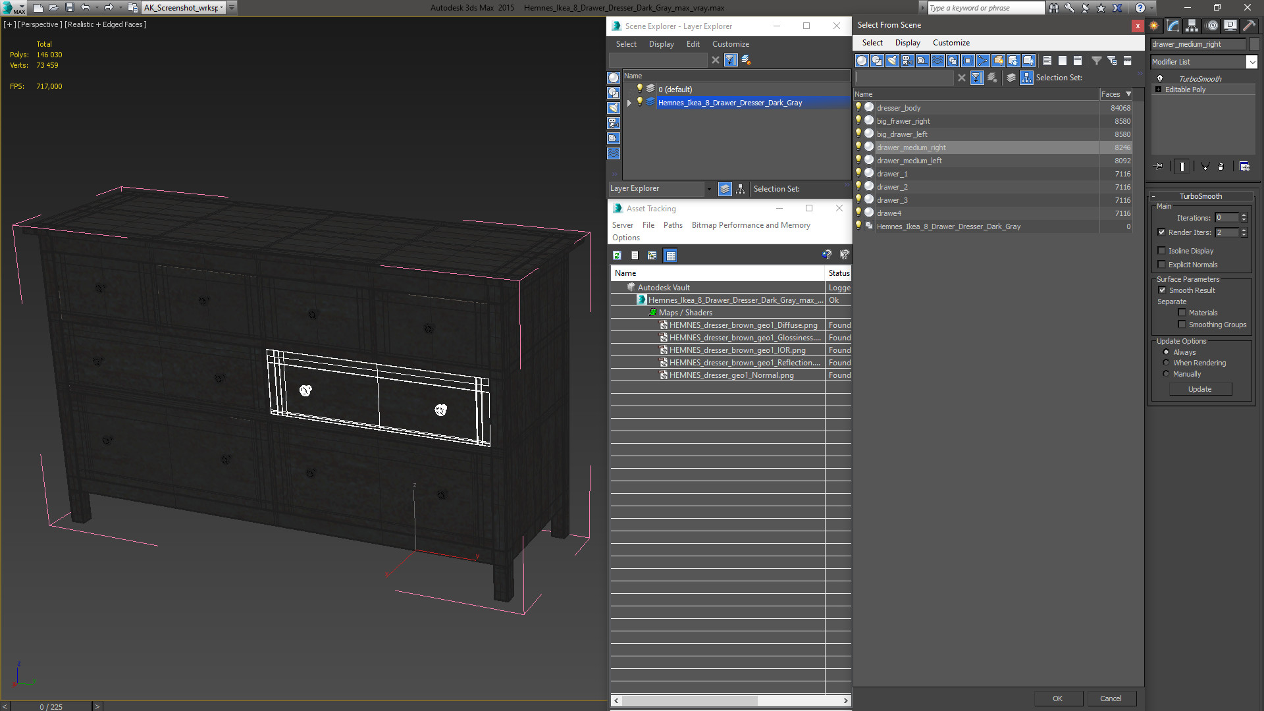Toggle visibility bulb of dresser_body
Viewport: 1264px width, 711px height.
(x=858, y=107)
